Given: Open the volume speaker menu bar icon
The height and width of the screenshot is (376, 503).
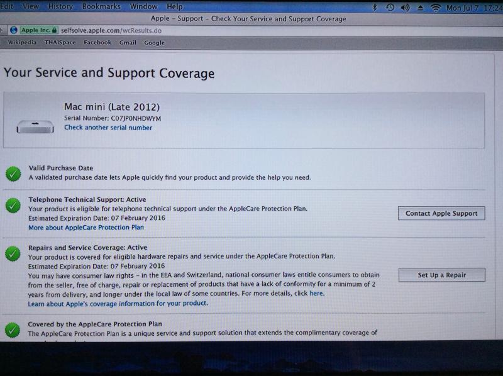Looking at the screenshot, I should (x=405, y=8).
